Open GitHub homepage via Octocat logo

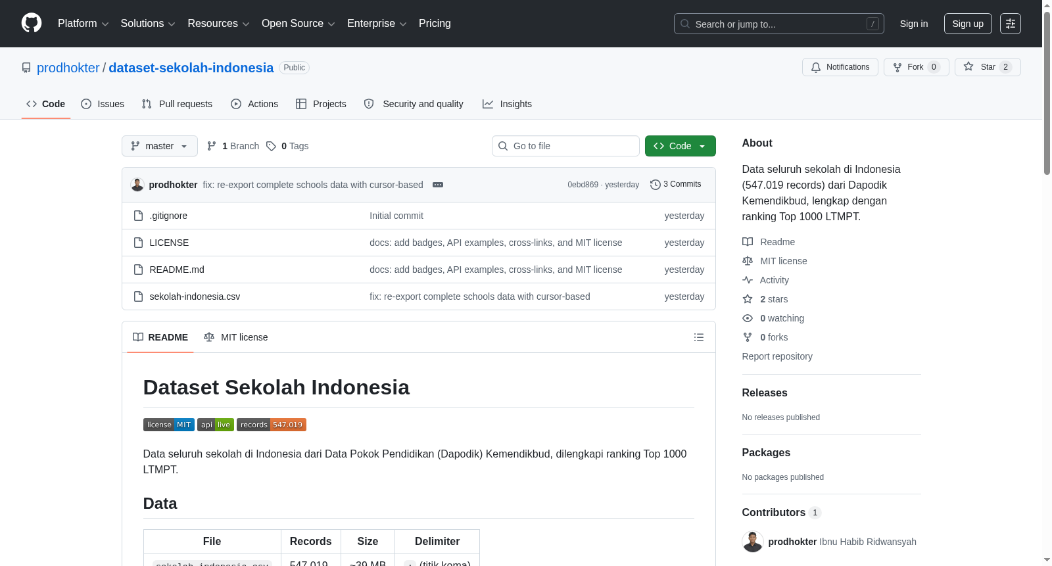(x=32, y=23)
